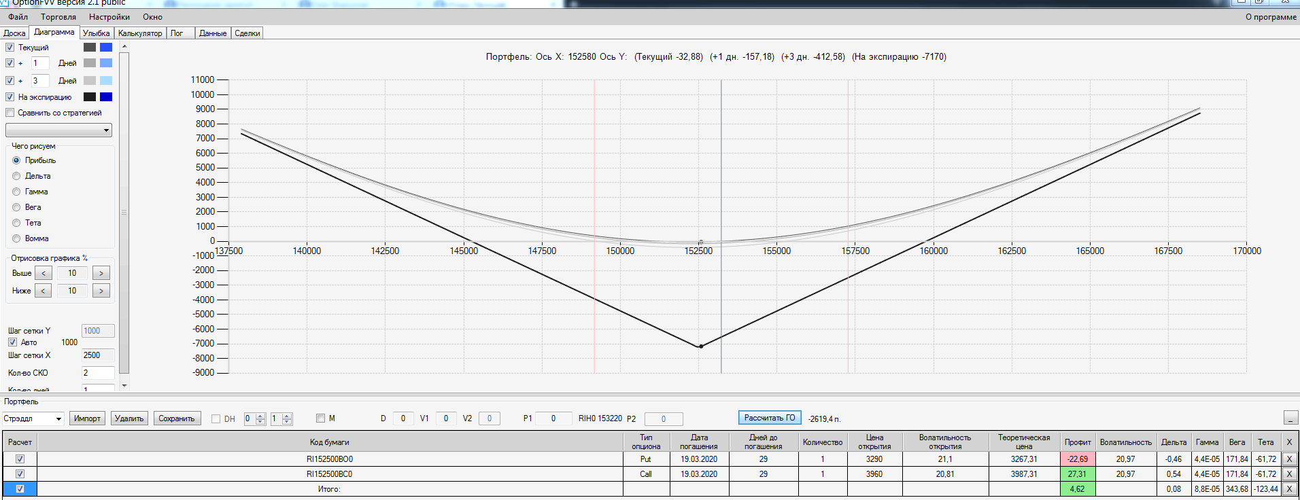Uncheck the На экспирацию checkbox
The width and height of the screenshot is (1300, 500).
tap(10, 97)
